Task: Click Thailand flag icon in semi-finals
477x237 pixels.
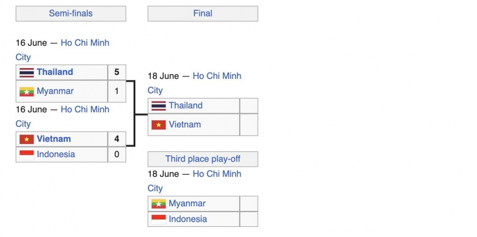Action: pyautogui.click(x=27, y=73)
